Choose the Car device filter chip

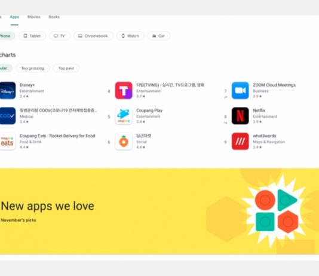[159, 36]
